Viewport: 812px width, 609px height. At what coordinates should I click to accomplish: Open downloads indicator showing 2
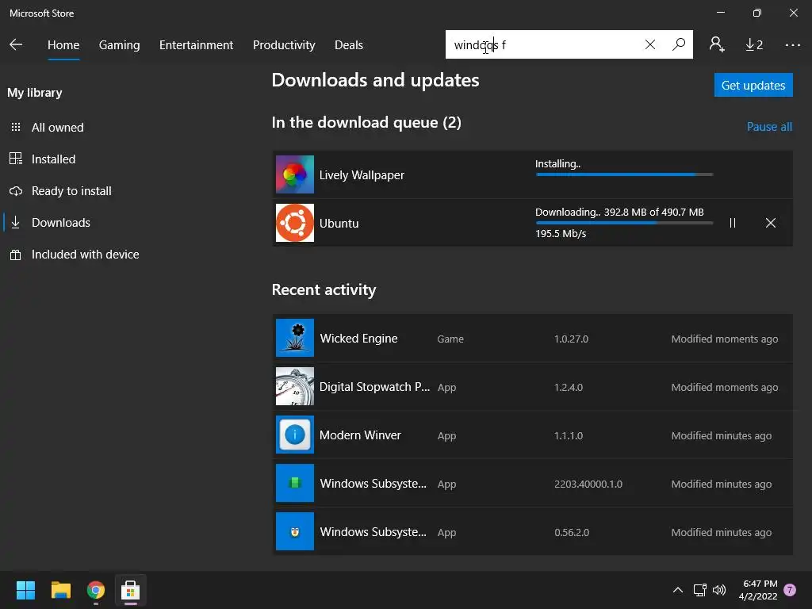pos(754,45)
